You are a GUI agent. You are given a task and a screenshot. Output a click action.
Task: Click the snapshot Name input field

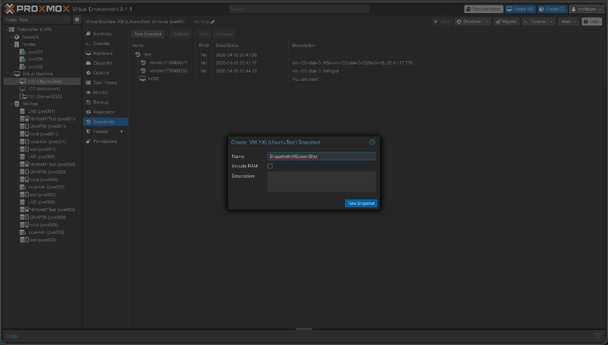pos(321,156)
